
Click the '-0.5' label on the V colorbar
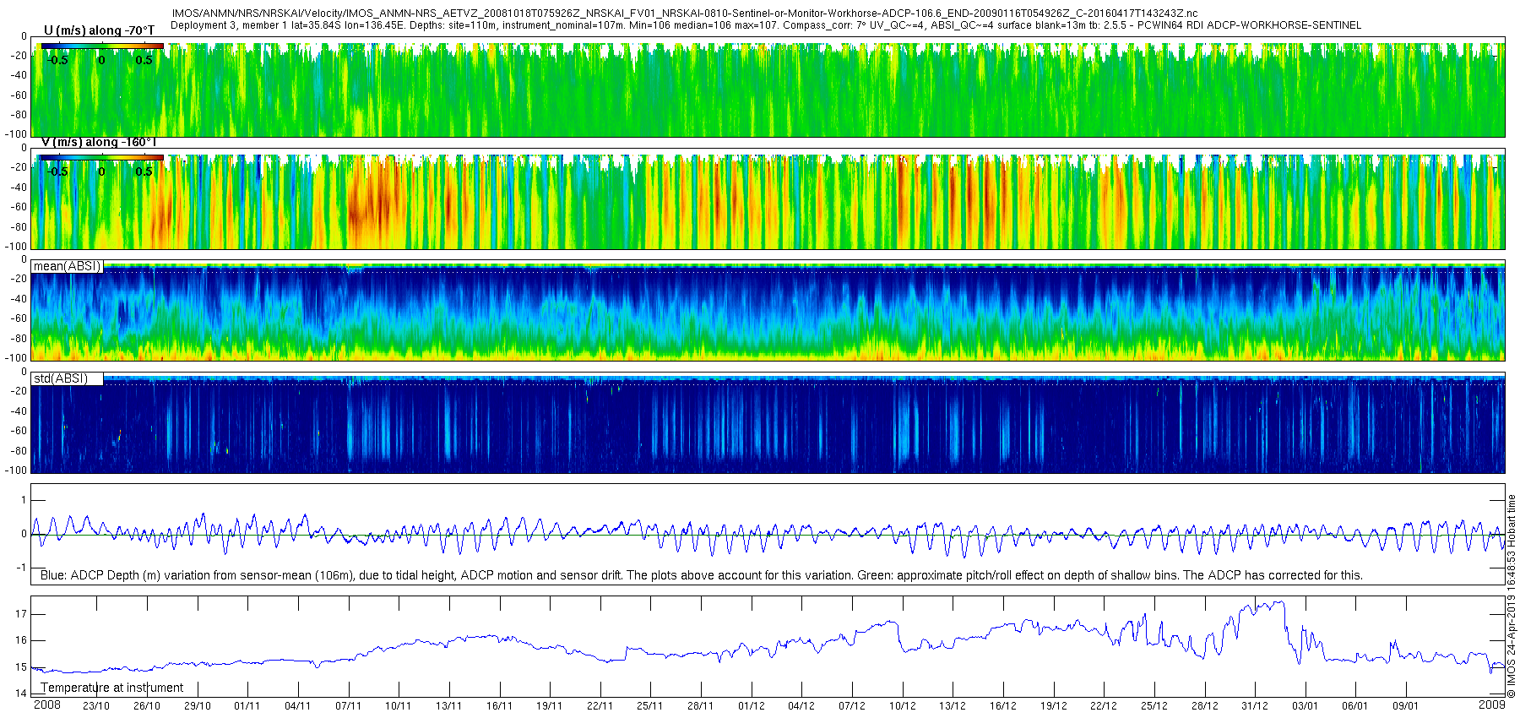tap(57, 171)
